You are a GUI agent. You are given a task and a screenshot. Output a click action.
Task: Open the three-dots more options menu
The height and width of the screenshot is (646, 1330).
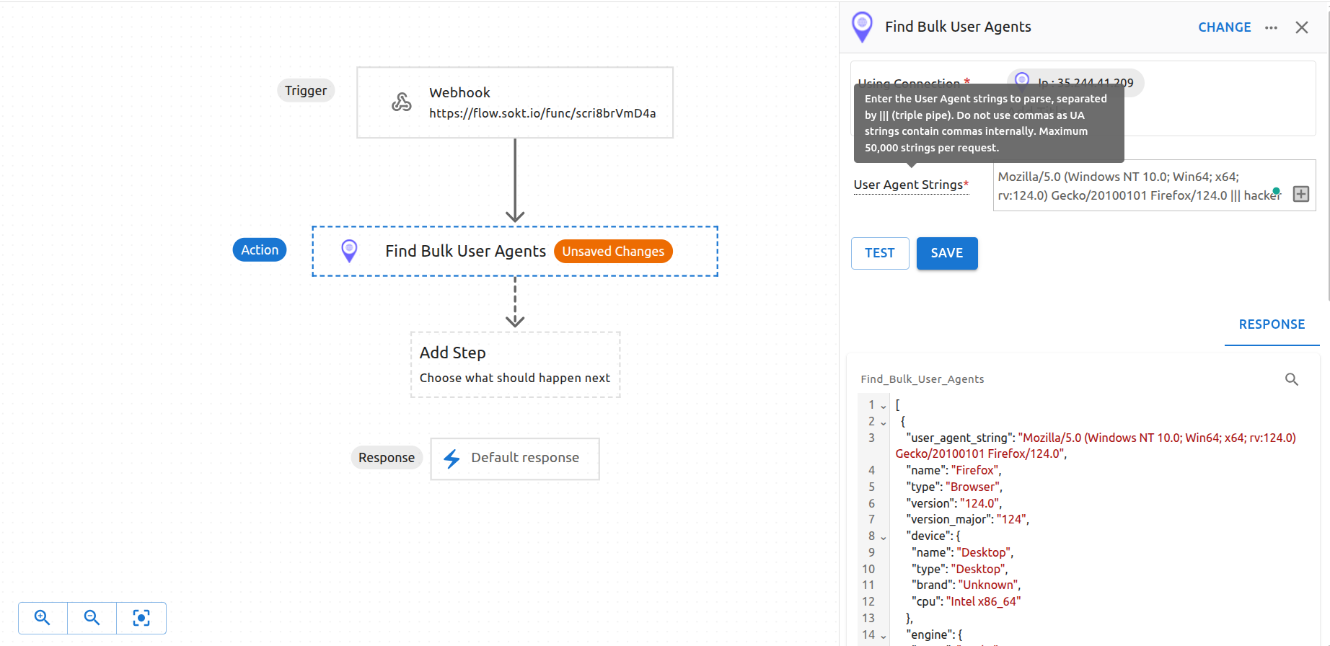1271,27
